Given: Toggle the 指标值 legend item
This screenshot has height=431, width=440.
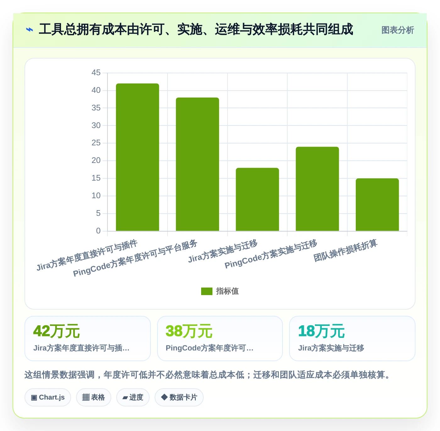Looking at the screenshot, I should tap(220, 291).
